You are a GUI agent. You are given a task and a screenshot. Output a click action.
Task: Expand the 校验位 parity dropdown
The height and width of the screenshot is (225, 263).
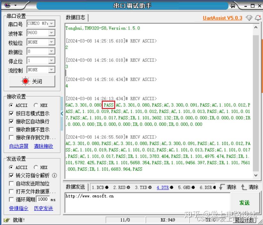pyautogui.click(x=51, y=42)
